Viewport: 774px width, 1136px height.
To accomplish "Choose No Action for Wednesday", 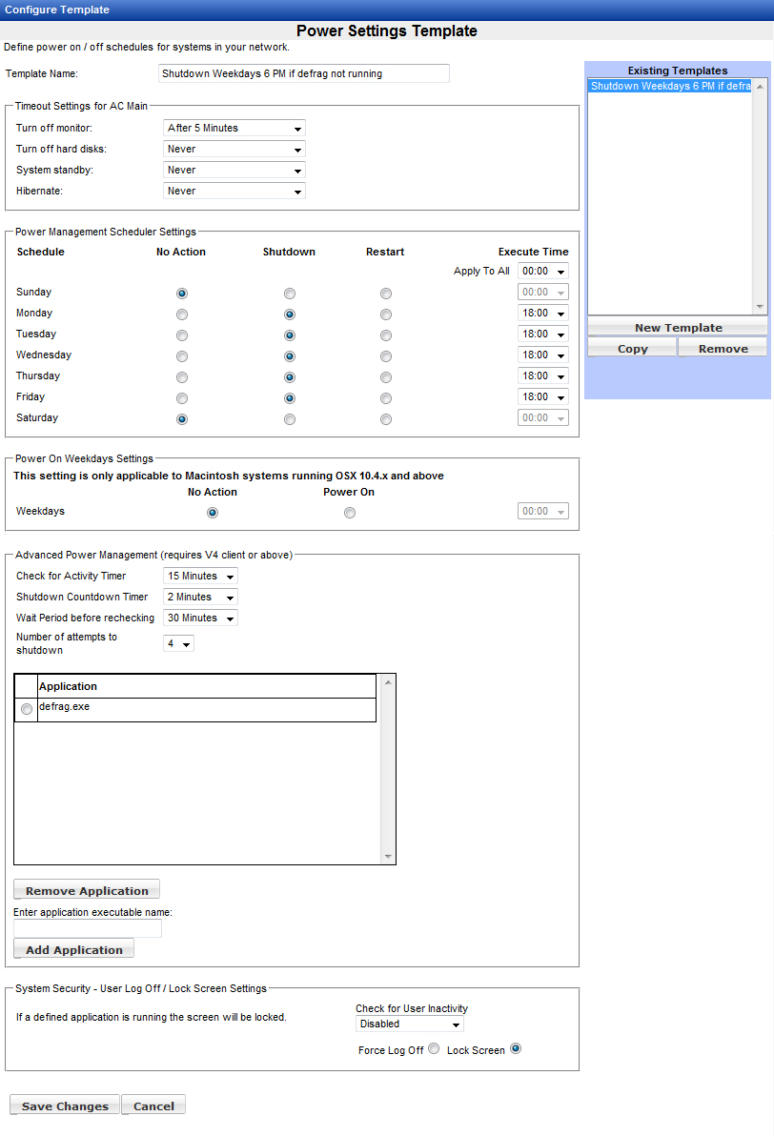I will pos(182,356).
